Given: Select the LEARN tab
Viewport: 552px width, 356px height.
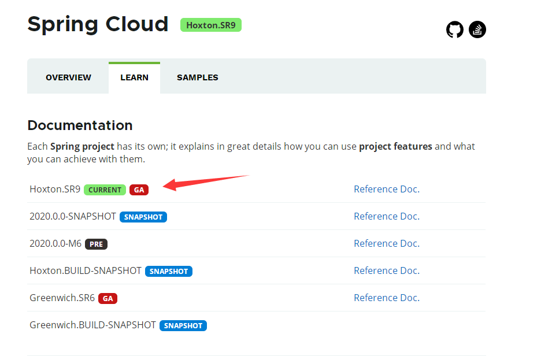Looking at the screenshot, I should pyautogui.click(x=135, y=77).
